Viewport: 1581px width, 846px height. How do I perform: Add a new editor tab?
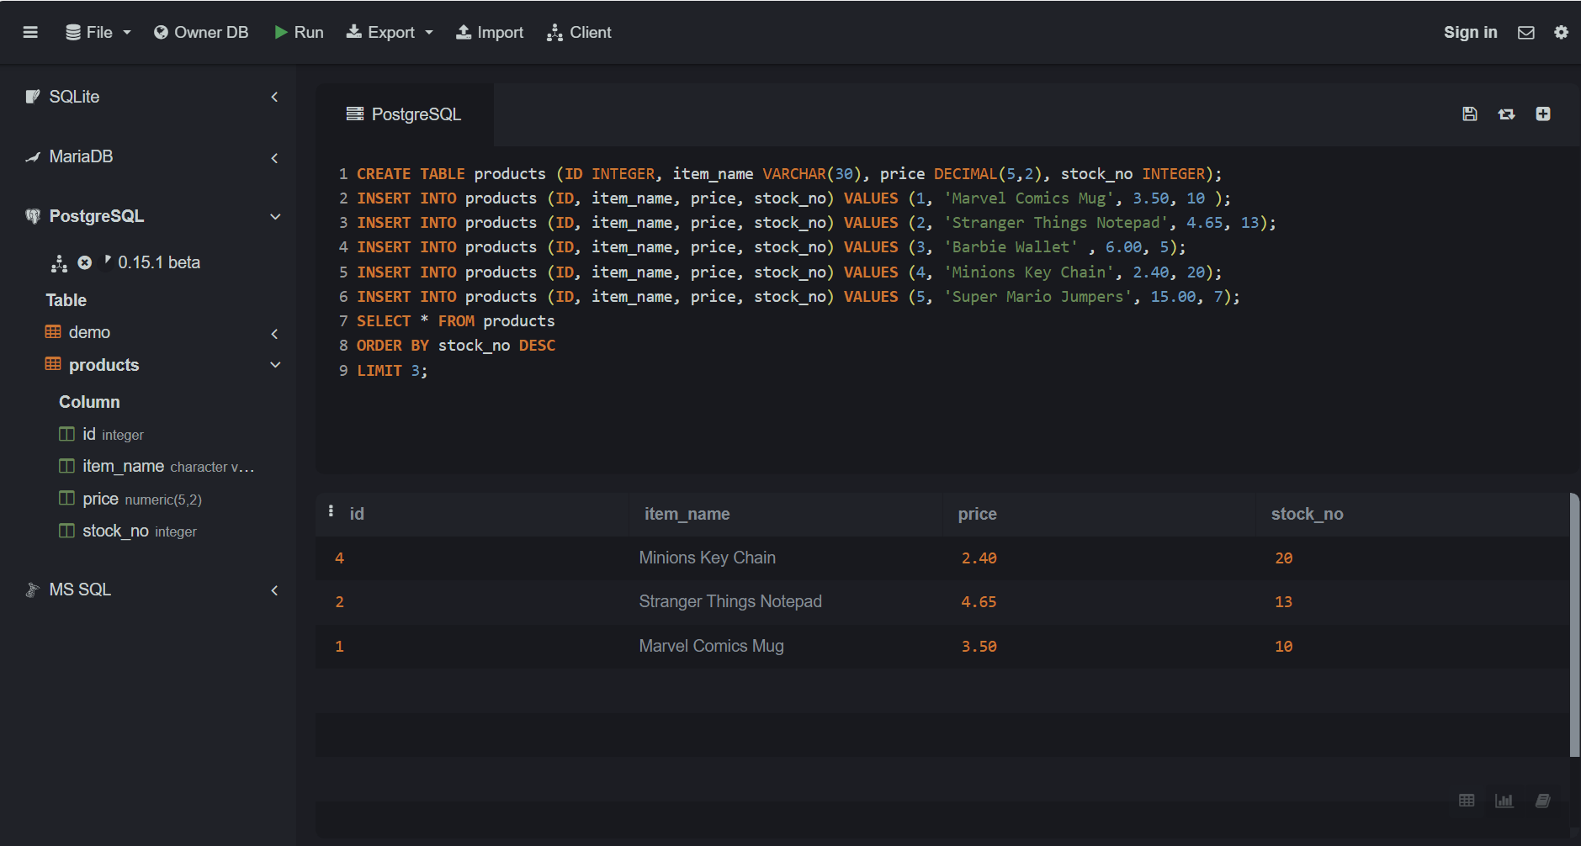(x=1543, y=114)
